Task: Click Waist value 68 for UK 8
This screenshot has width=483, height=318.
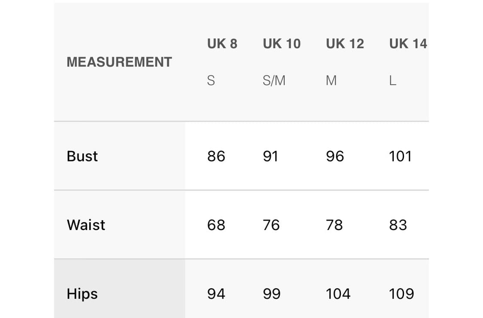Action: click(x=216, y=225)
